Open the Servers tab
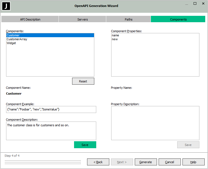 [x=82, y=19]
